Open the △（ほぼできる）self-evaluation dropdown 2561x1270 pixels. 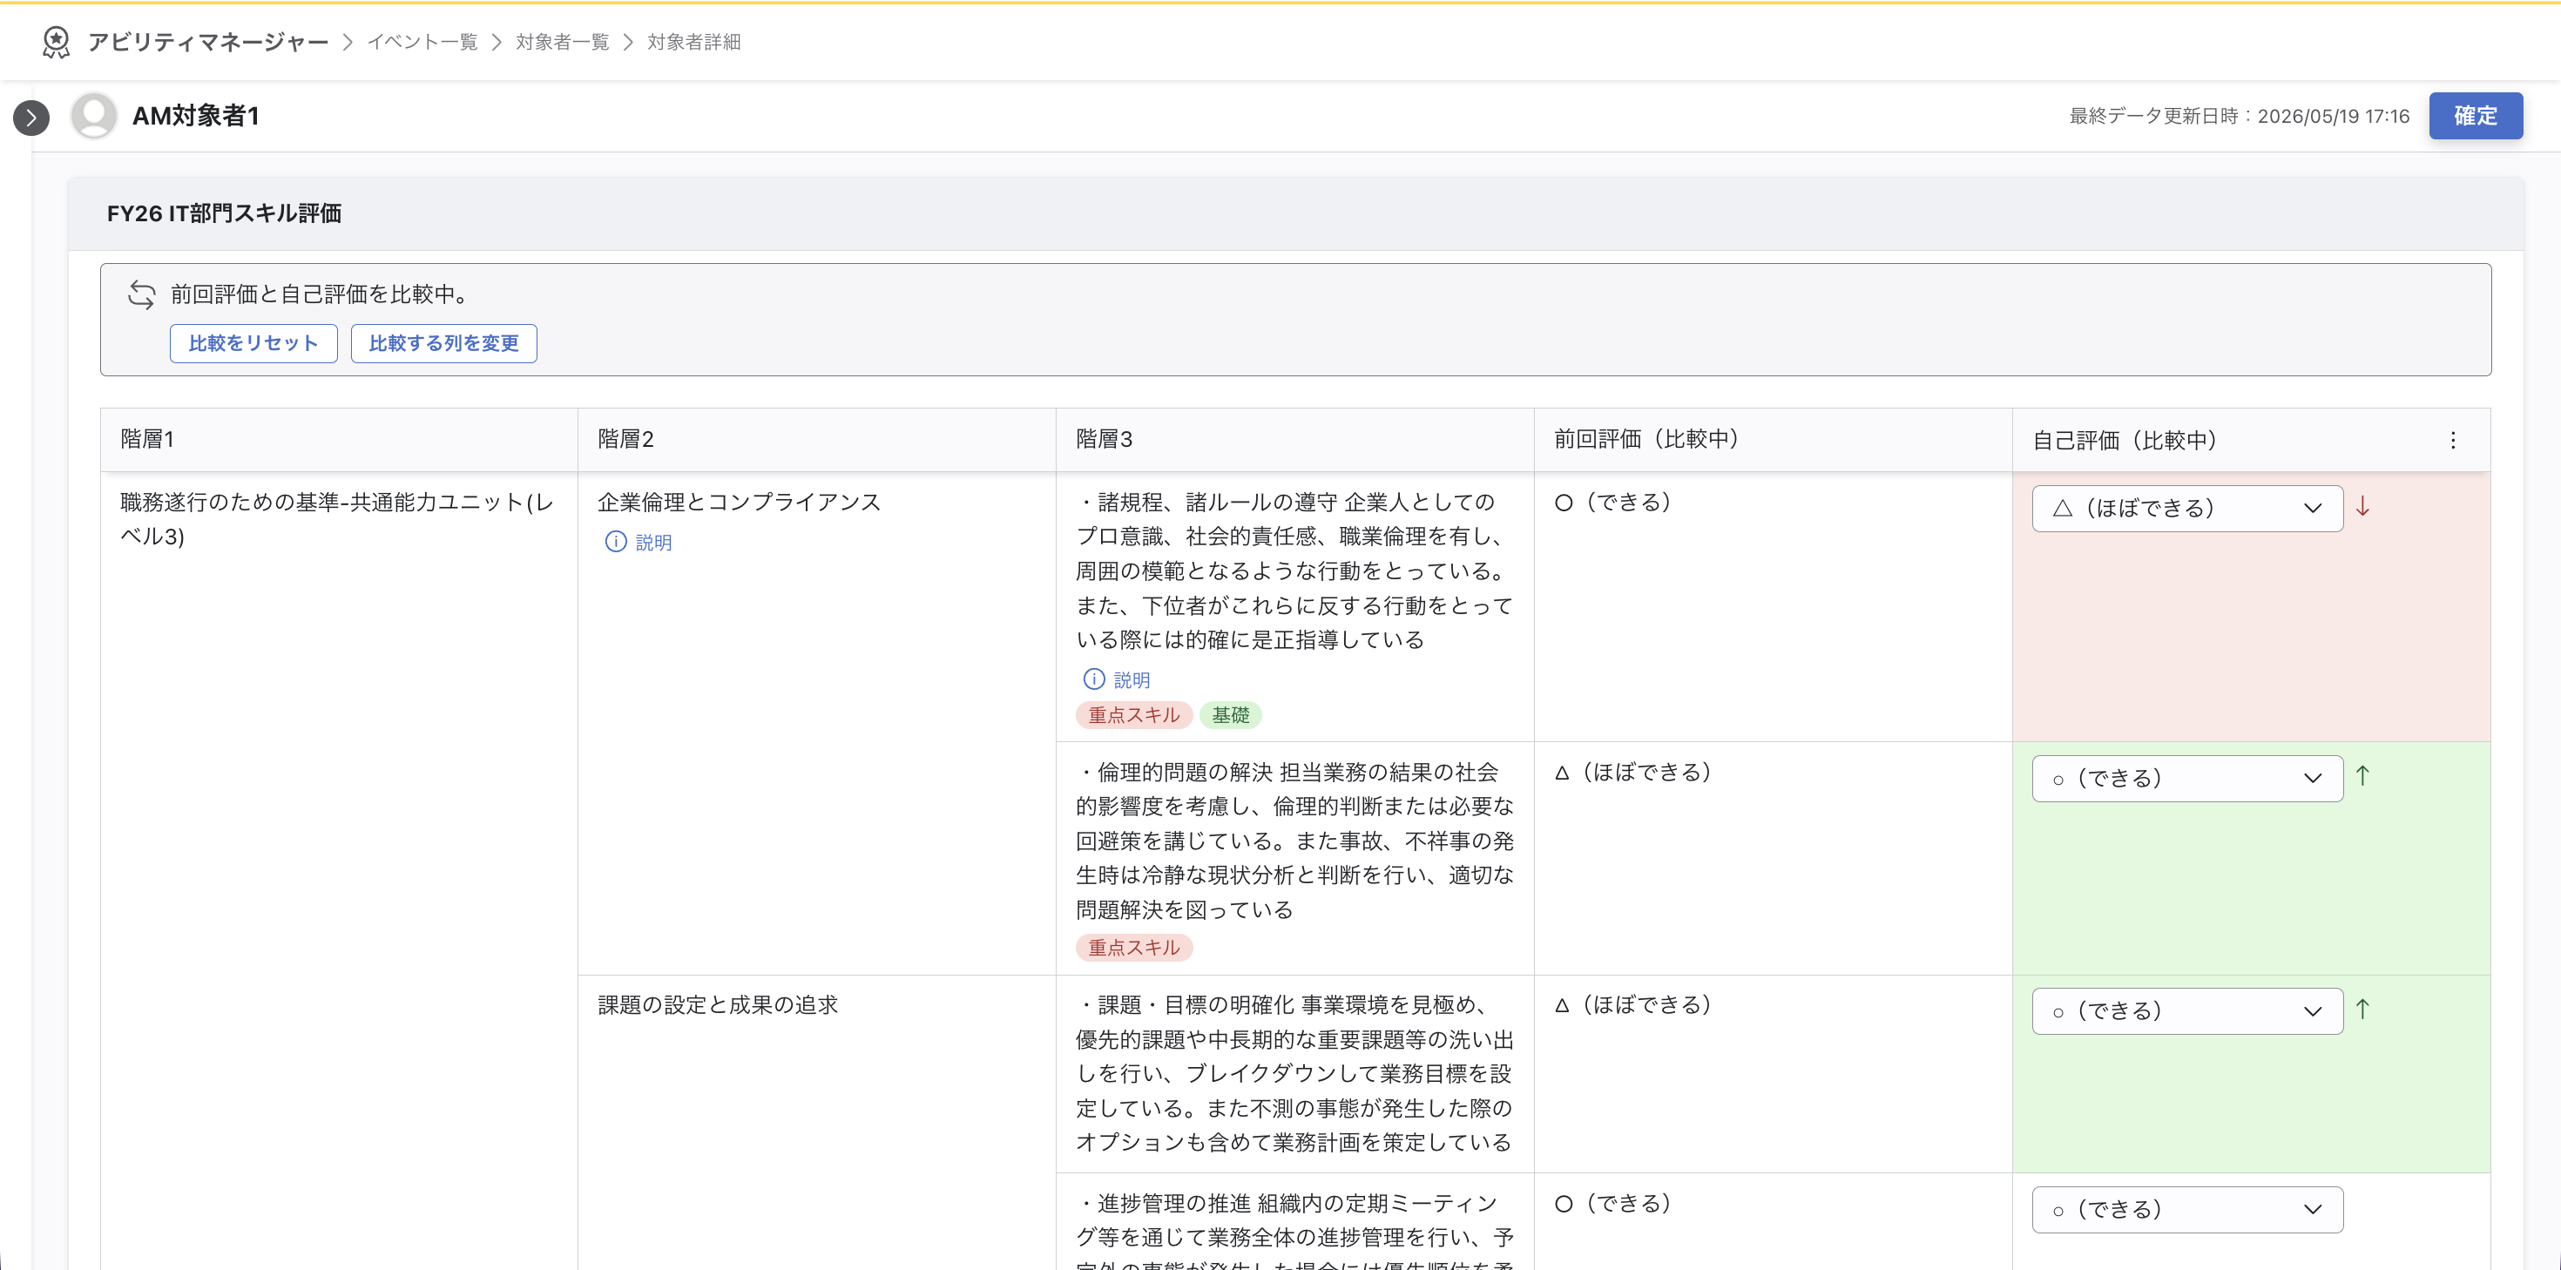pos(2187,508)
